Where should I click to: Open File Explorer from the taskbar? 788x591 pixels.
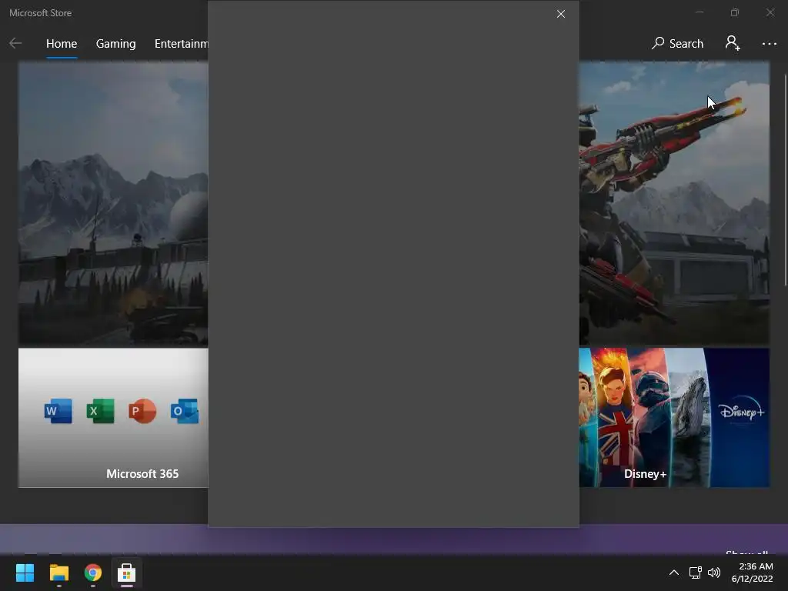(x=58, y=573)
